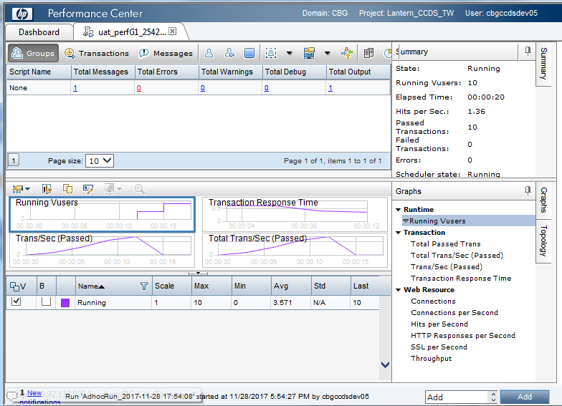The height and width of the screenshot is (406, 562).
Task: Switch to the Transactions view
Action: (x=96, y=53)
